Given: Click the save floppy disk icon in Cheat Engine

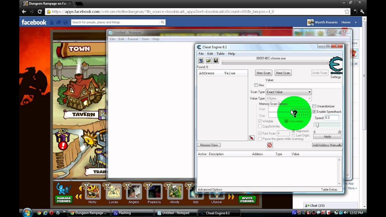Looking at the screenshot, I should (216, 61).
